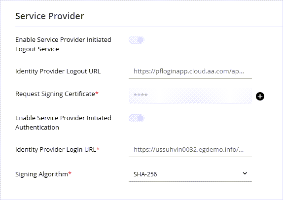Toggle Enable Service Provider Initiated Logout Service
The width and height of the screenshot is (283, 200).
pyautogui.click(x=137, y=40)
